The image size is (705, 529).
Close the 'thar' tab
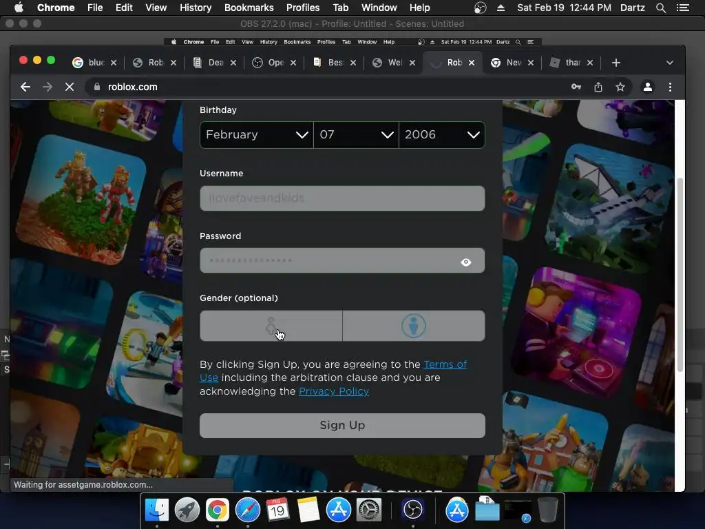pos(590,63)
